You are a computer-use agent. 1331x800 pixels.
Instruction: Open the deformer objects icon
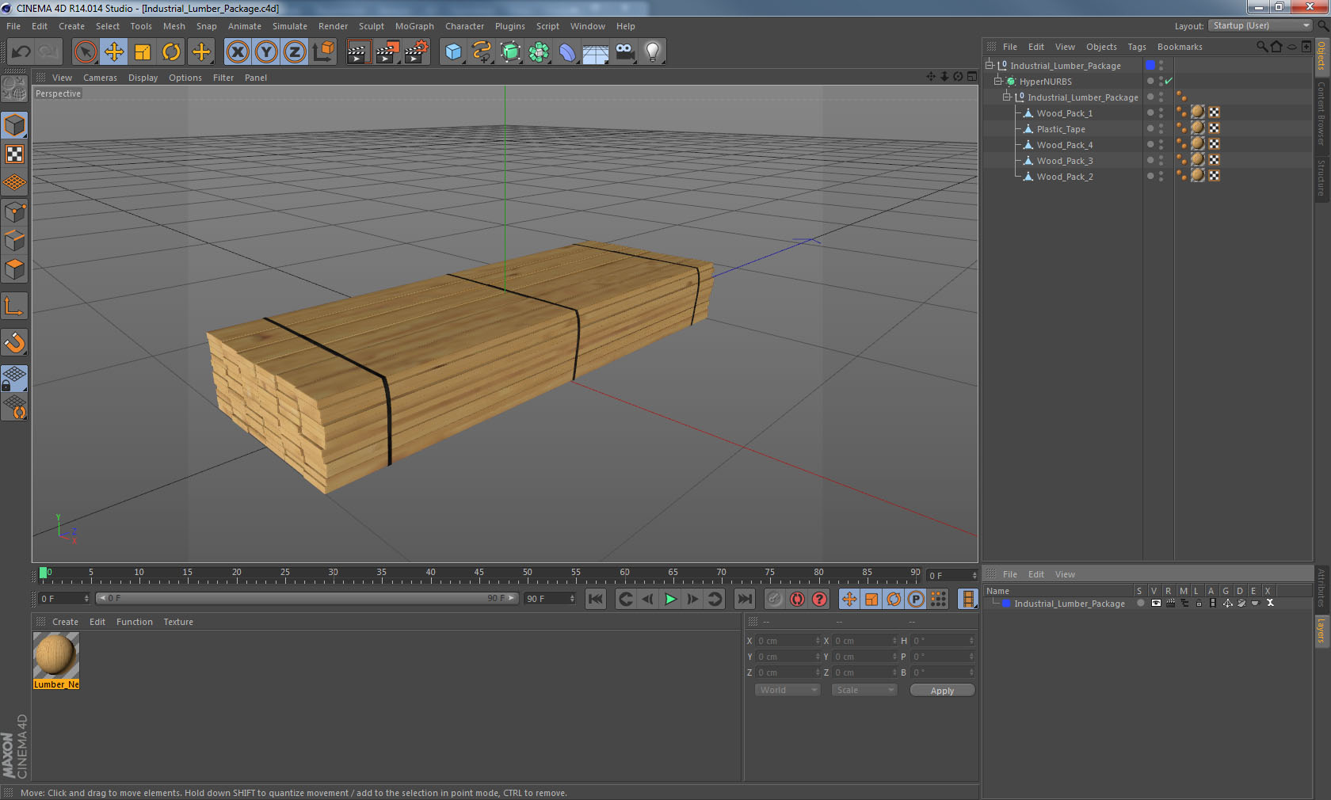pyautogui.click(x=567, y=52)
